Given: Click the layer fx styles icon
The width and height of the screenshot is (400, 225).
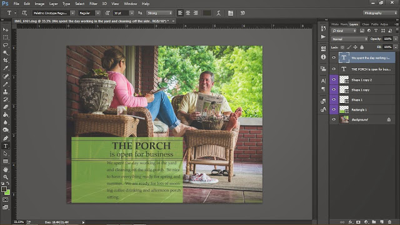Looking at the screenshot, I should pyautogui.click(x=351, y=222).
